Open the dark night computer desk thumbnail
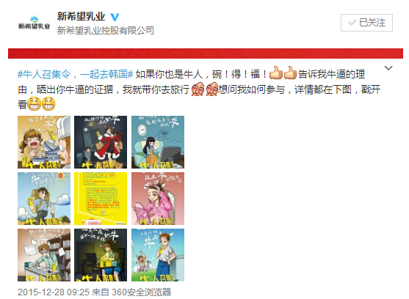Image resolution: width=409 pixels, height=299 pixels. point(101,255)
